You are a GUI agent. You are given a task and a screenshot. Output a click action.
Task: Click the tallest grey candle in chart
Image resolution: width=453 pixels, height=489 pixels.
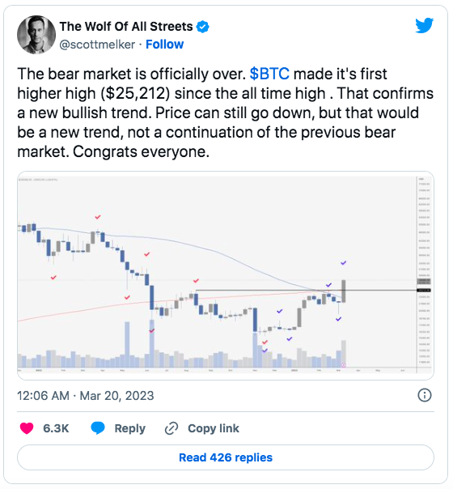[344, 291]
